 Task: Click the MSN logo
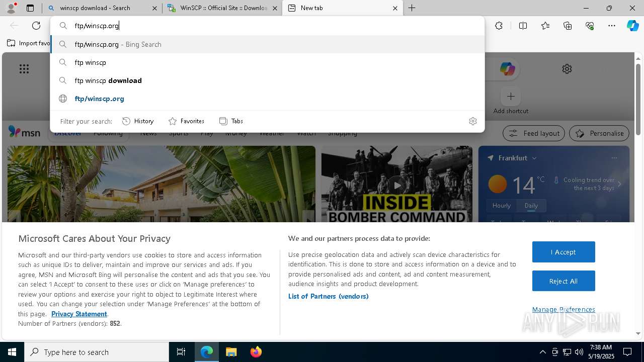coord(24,132)
